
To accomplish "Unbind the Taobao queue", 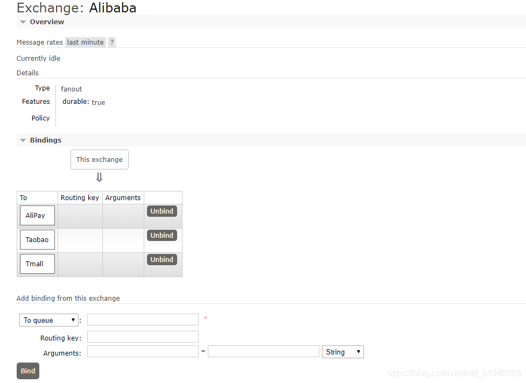I will [x=162, y=235].
